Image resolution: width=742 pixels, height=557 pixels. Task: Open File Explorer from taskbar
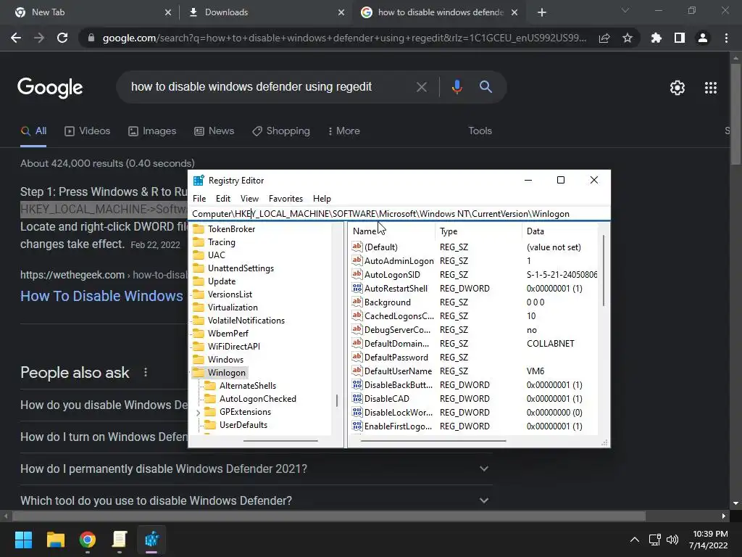point(55,540)
